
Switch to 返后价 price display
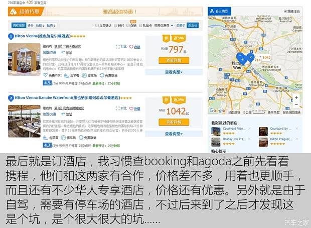(x=193, y=26)
